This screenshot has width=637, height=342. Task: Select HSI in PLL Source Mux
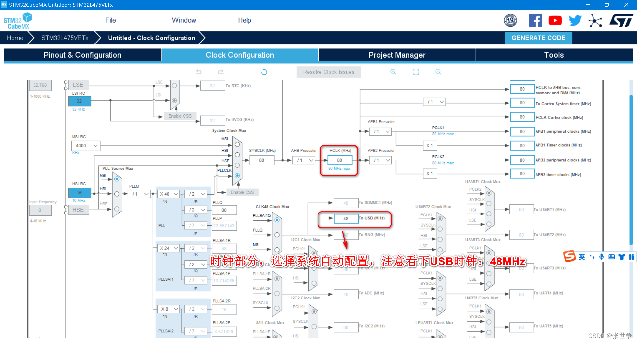click(x=117, y=194)
